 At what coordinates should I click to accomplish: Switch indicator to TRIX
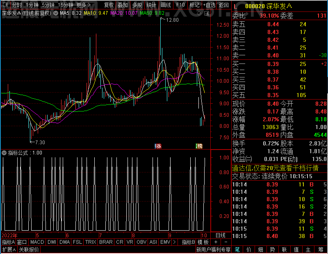[91, 242]
